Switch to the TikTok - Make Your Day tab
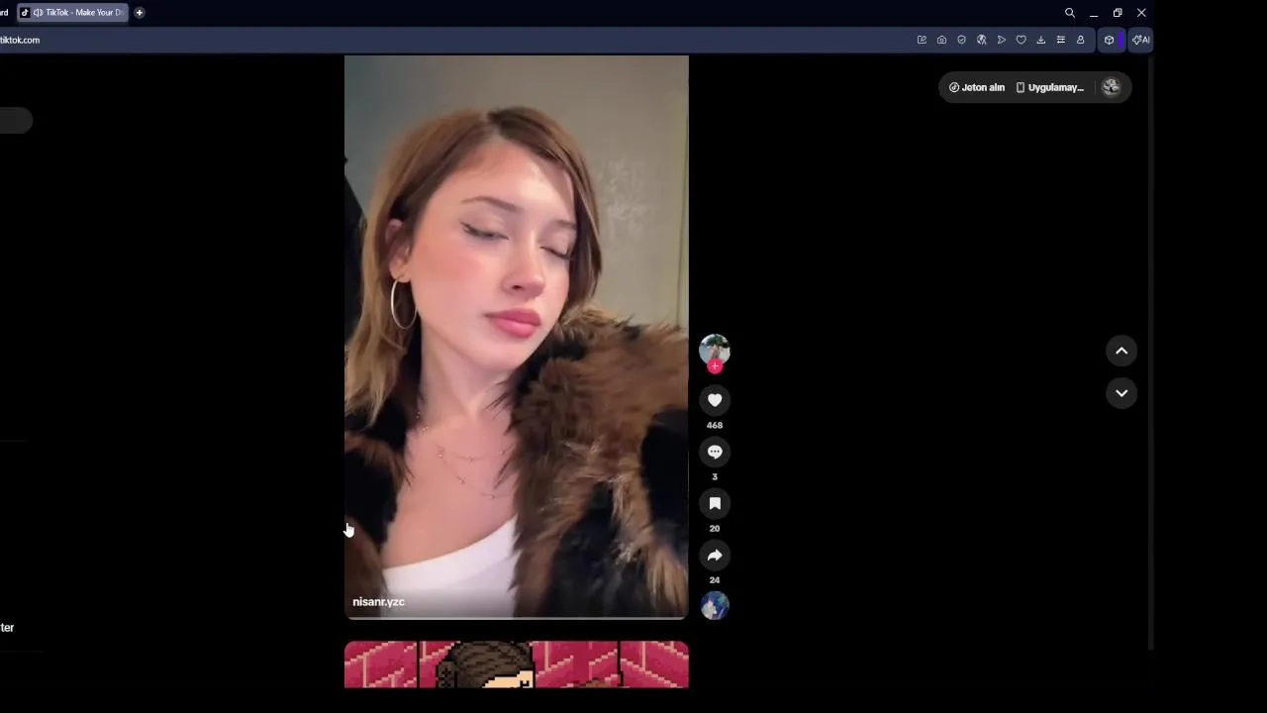 [73, 13]
